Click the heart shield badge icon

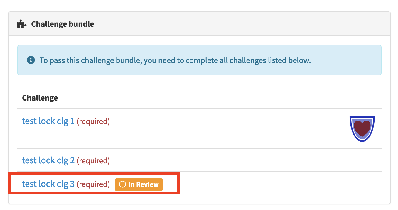362,129
